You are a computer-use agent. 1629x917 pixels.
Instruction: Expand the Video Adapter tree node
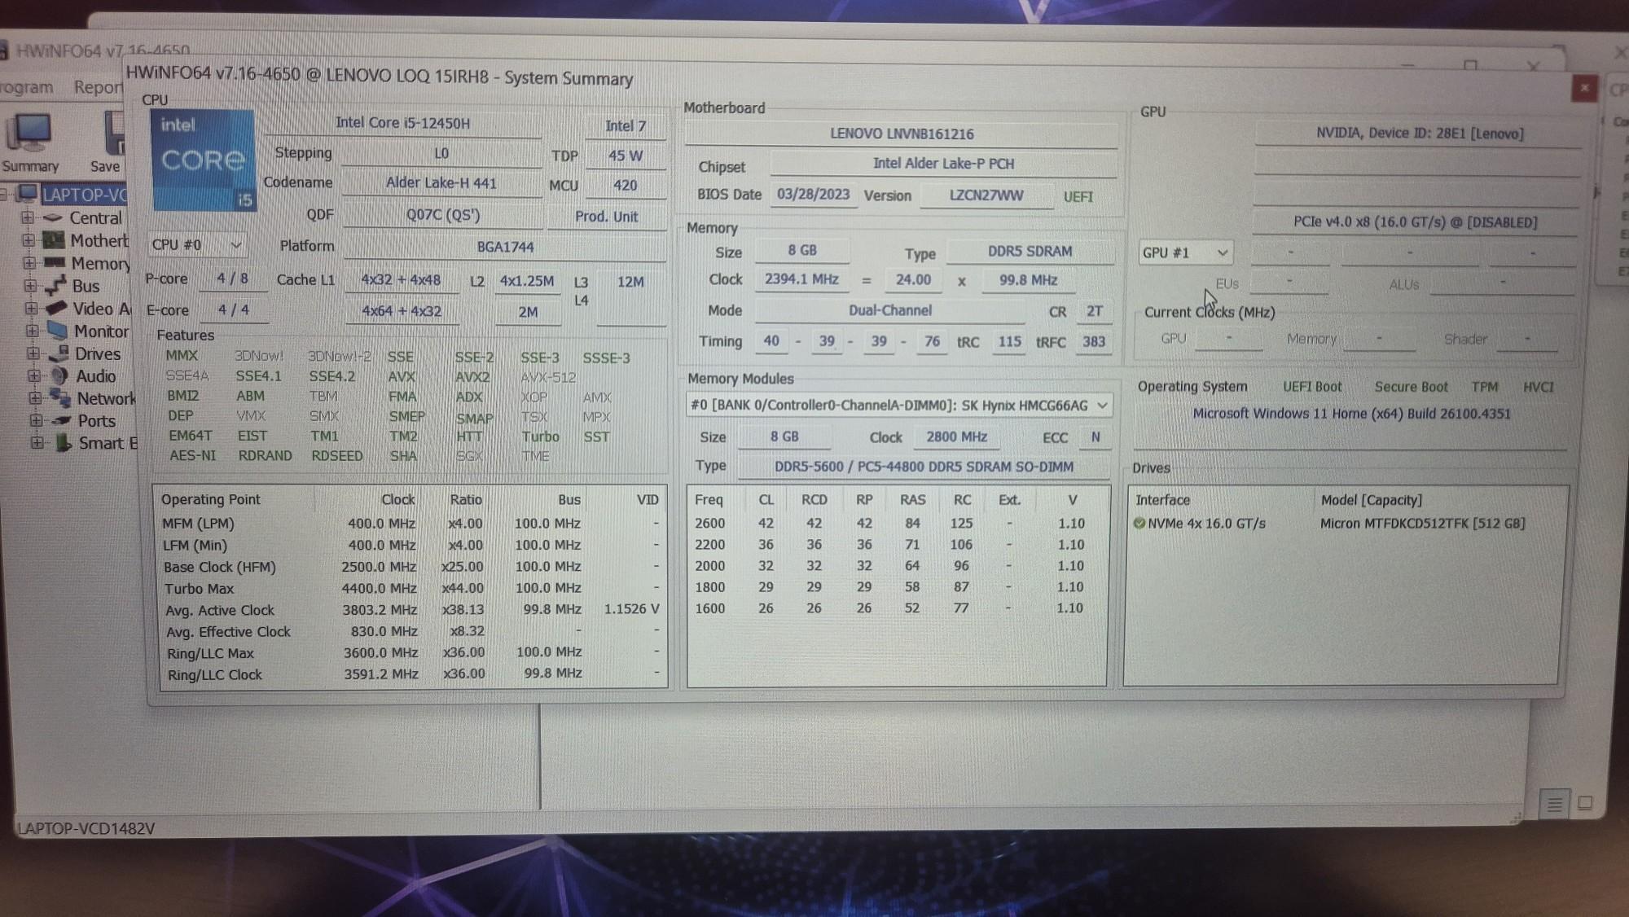click(31, 309)
